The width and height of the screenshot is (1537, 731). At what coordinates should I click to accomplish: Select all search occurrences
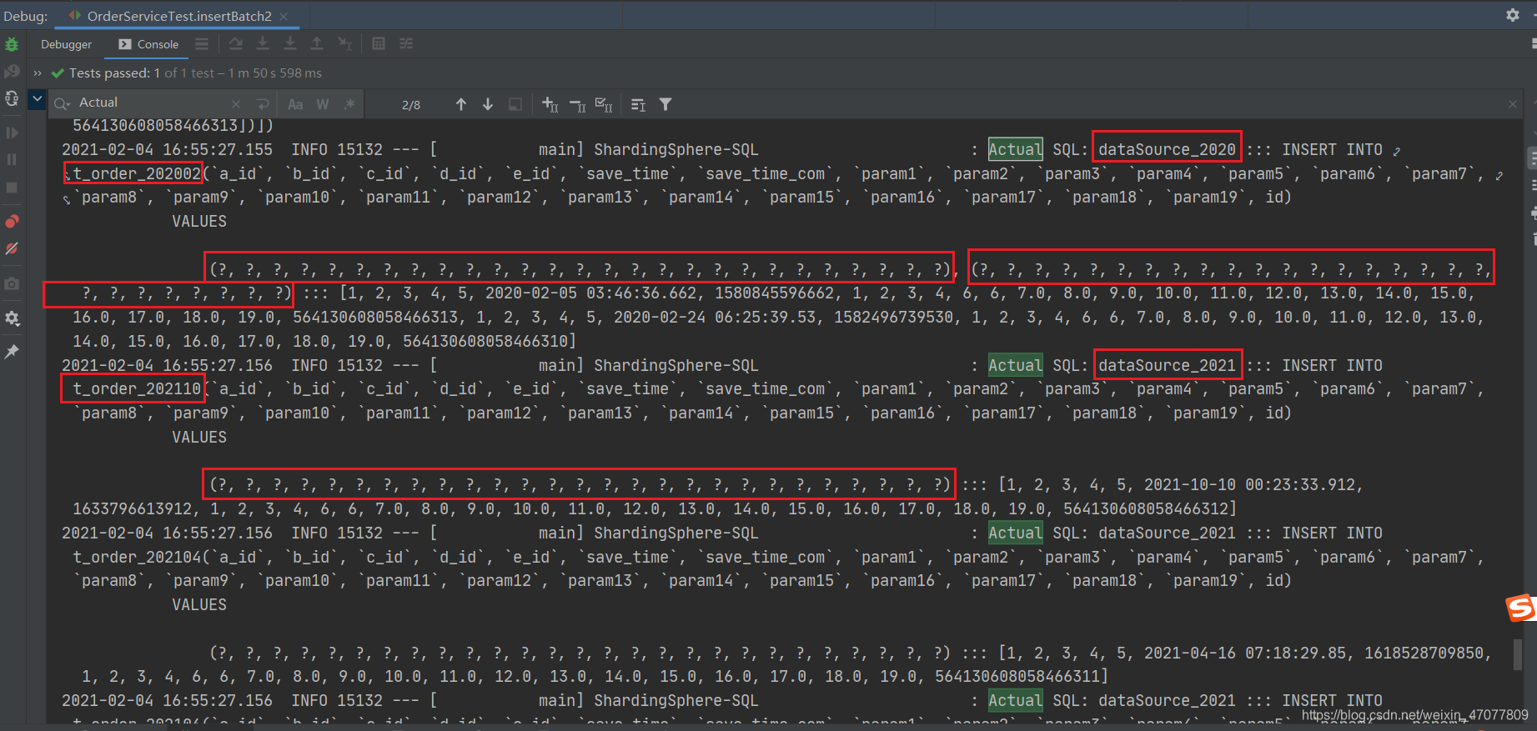tap(605, 104)
